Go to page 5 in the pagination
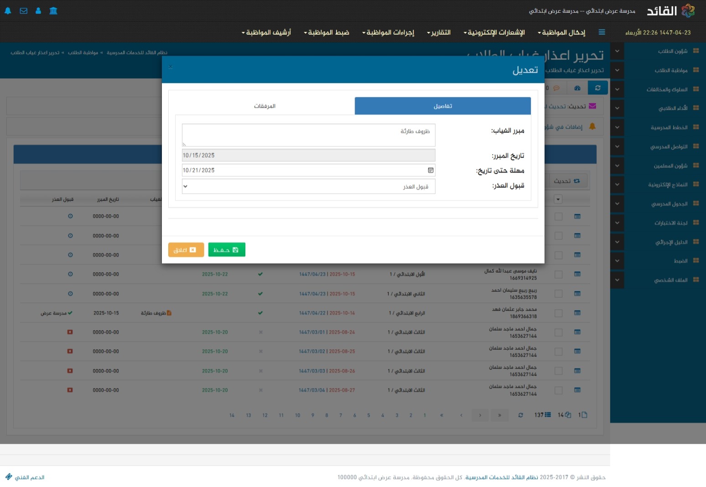Viewport: 706px width, 487px height. (369, 415)
